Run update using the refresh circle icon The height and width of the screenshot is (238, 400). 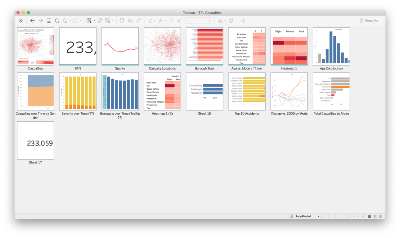pyautogui.click(x=75, y=21)
